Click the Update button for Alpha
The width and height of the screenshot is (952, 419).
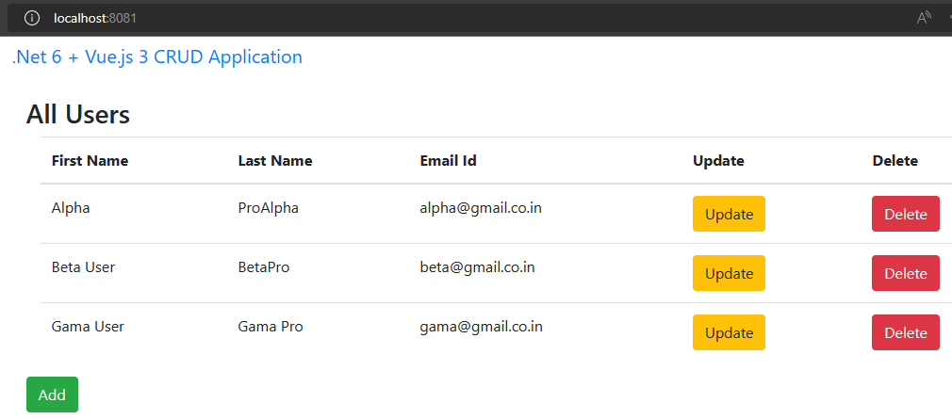(x=729, y=214)
